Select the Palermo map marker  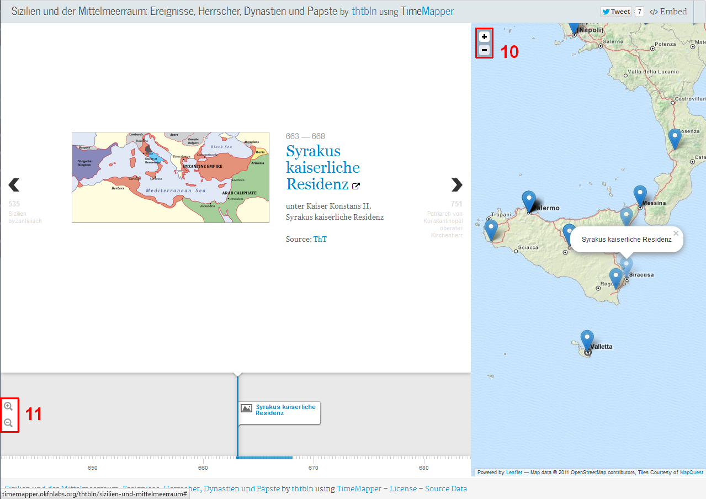[x=529, y=201]
